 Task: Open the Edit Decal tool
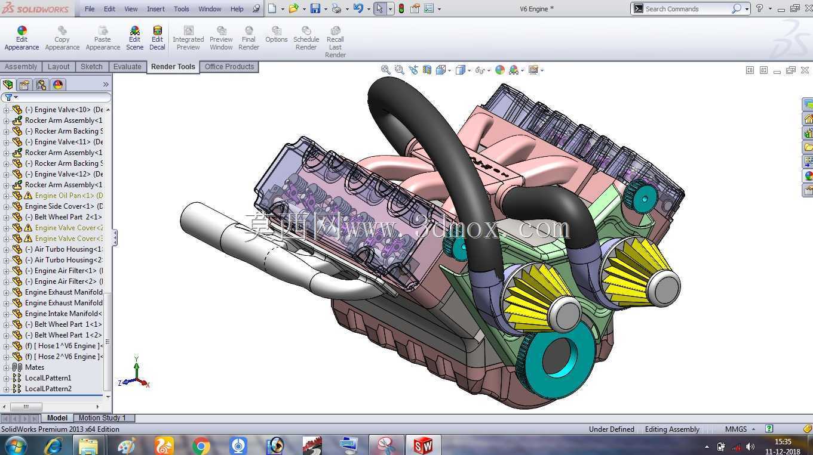coord(157,38)
